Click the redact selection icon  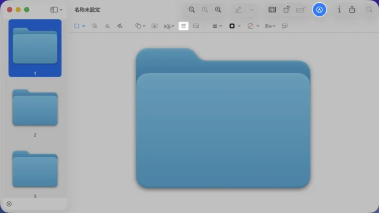click(272, 10)
